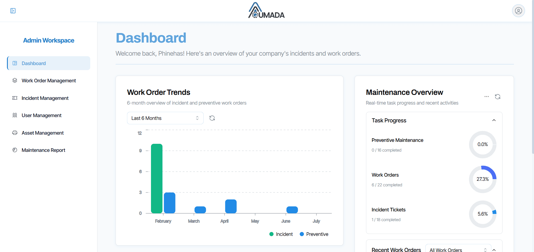The height and width of the screenshot is (252, 534).
Task: Navigate to User Management
Action: [x=49, y=115]
